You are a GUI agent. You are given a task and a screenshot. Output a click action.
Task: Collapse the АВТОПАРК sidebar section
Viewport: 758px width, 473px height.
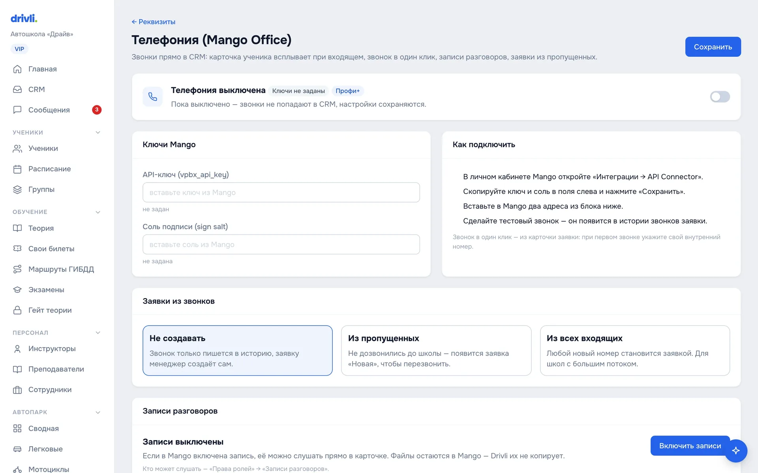click(x=98, y=412)
